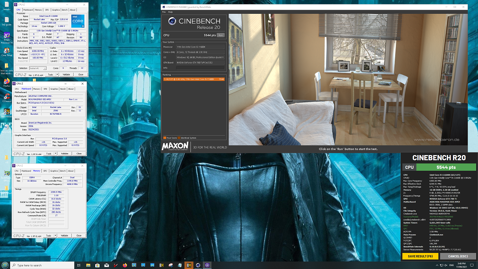Open the Socket #1 selection dropdown in CPU-Z
This screenshot has width=478, height=269.
pos(38,68)
